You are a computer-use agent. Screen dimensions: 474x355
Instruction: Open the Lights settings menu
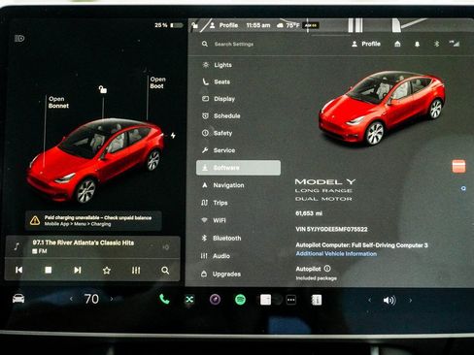point(217,65)
